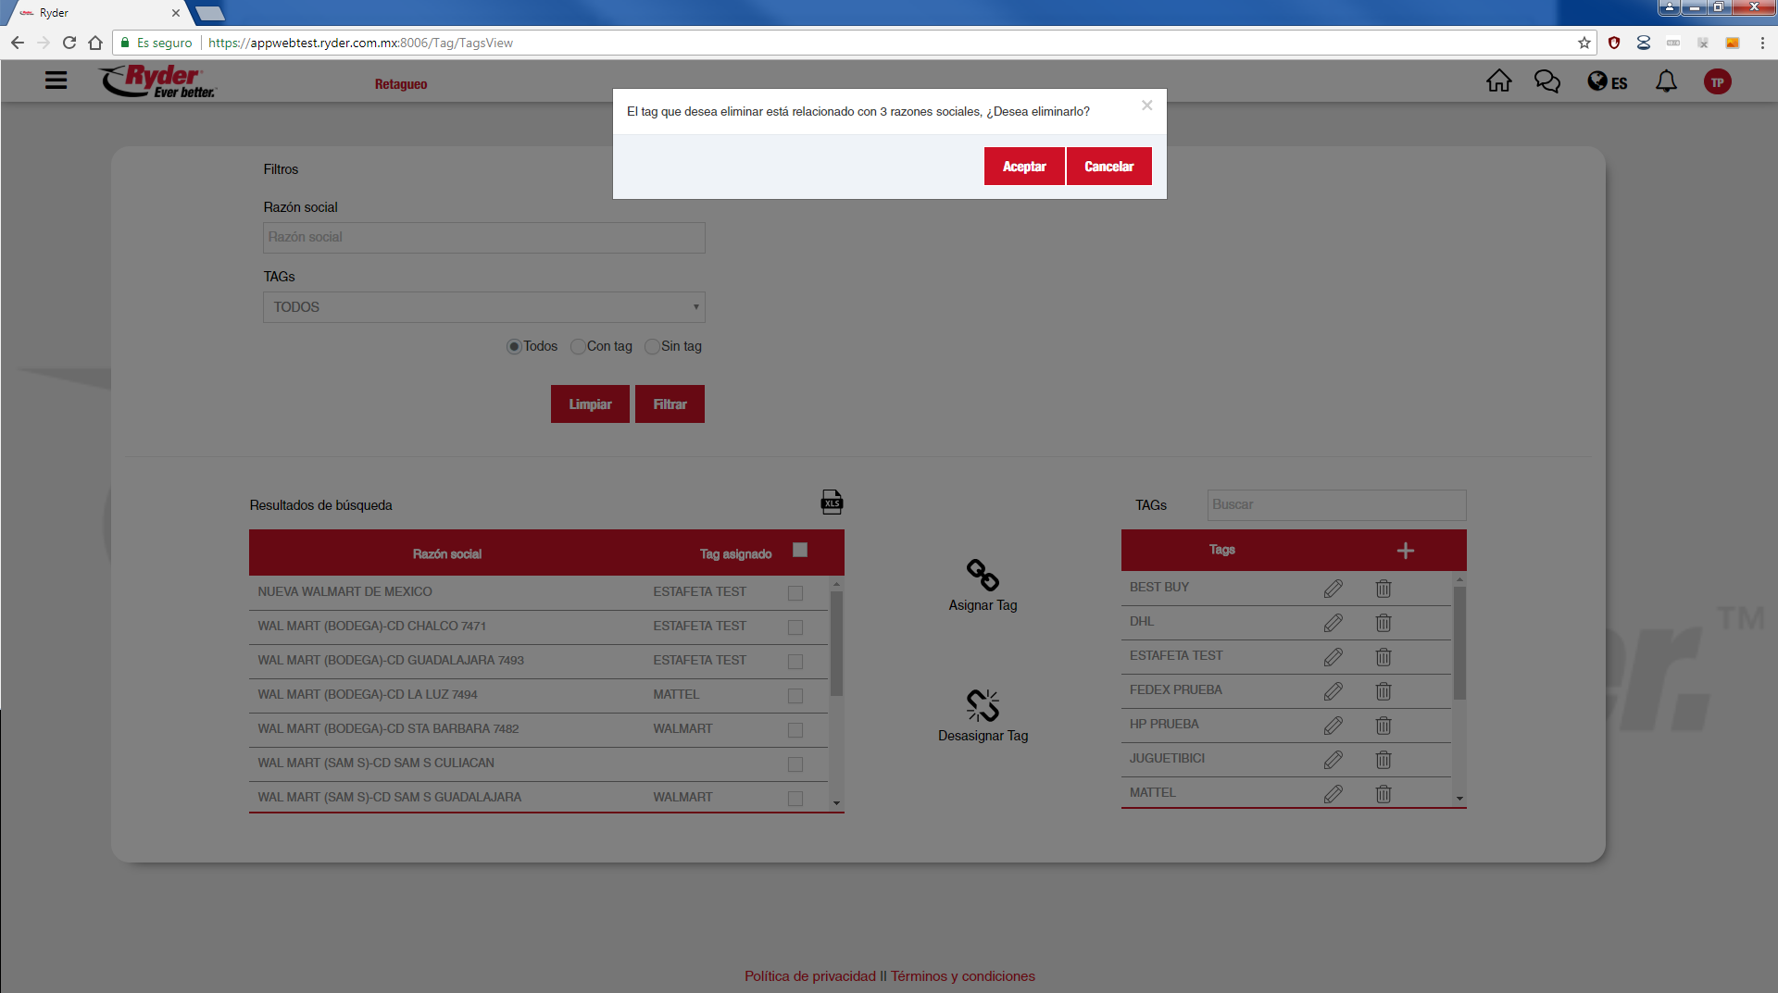
Task: Add a new tag with plus icon
Action: (1405, 551)
